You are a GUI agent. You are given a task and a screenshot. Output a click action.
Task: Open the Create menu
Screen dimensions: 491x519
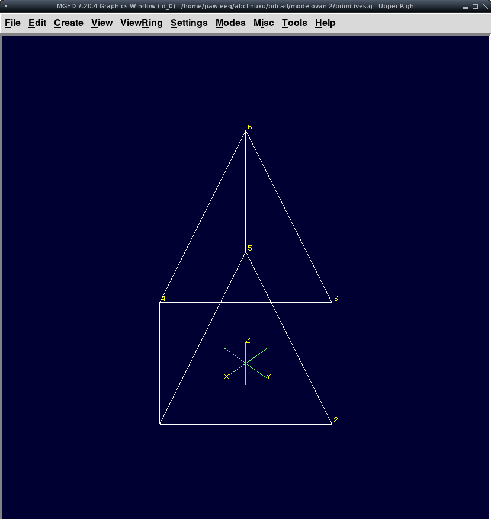click(x=69, y=23)
